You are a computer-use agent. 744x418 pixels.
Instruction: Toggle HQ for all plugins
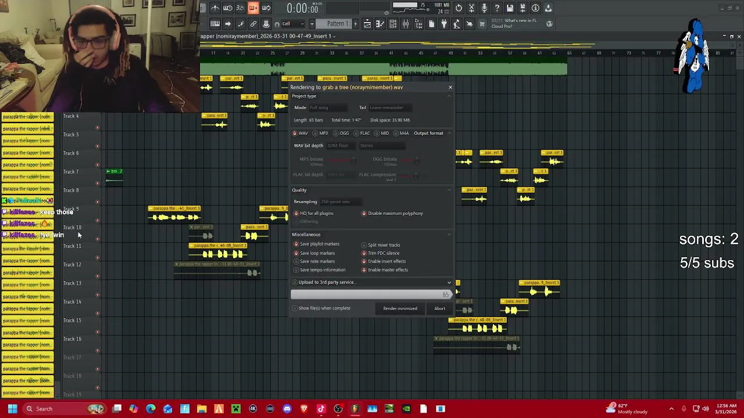pos(314,213)
